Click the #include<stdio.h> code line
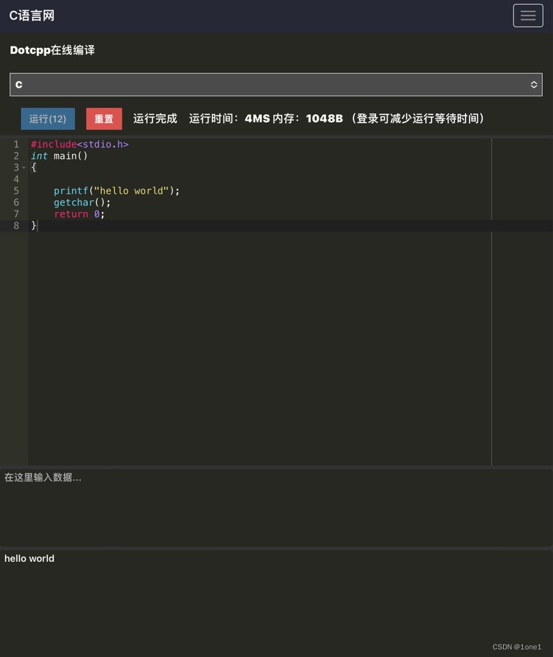Screen dimensions: 553x657 click(79, 144)
